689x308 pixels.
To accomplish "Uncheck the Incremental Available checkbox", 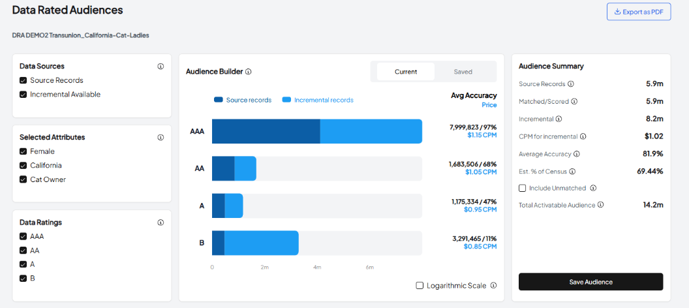I will (23, 95).
